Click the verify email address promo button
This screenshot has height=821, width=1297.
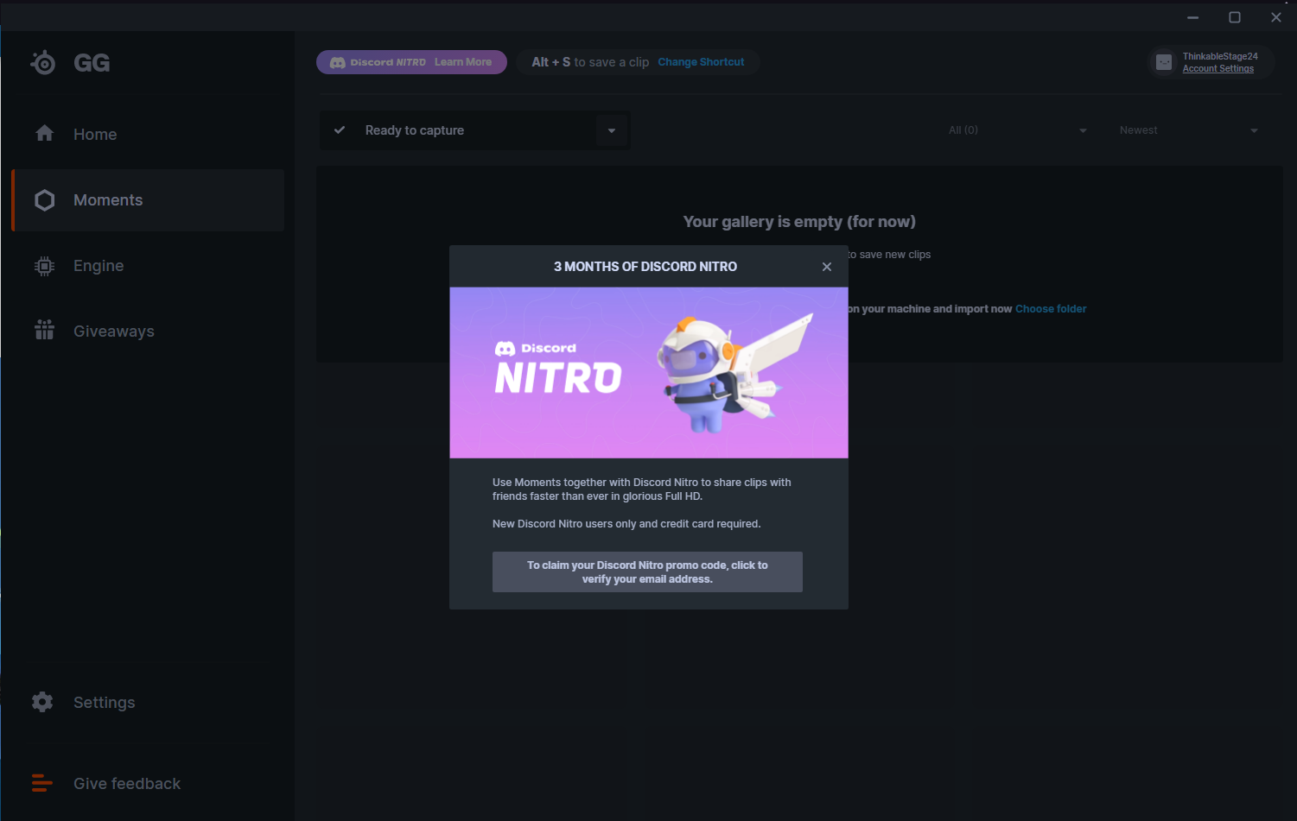pos(647,572)
